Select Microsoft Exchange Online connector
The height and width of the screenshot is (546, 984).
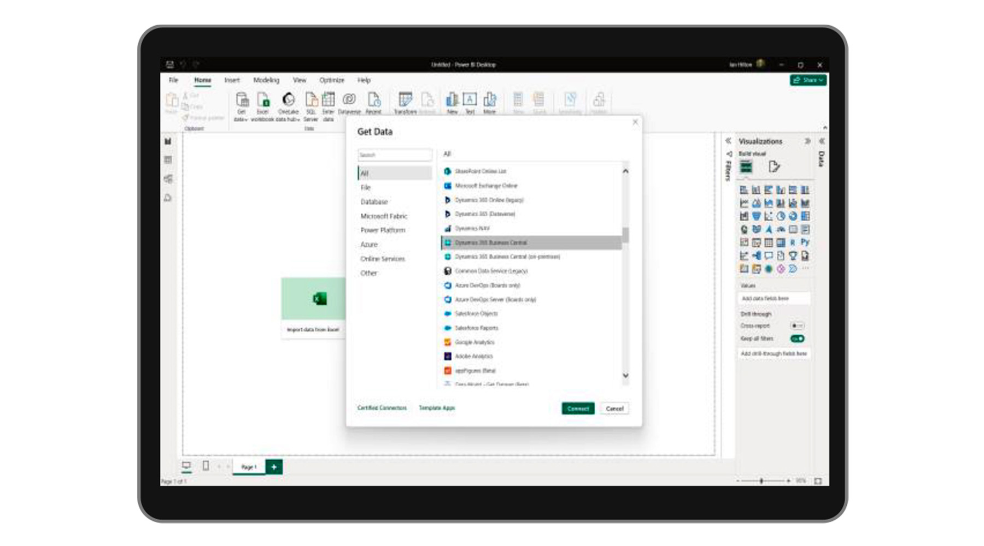(531, 186)
